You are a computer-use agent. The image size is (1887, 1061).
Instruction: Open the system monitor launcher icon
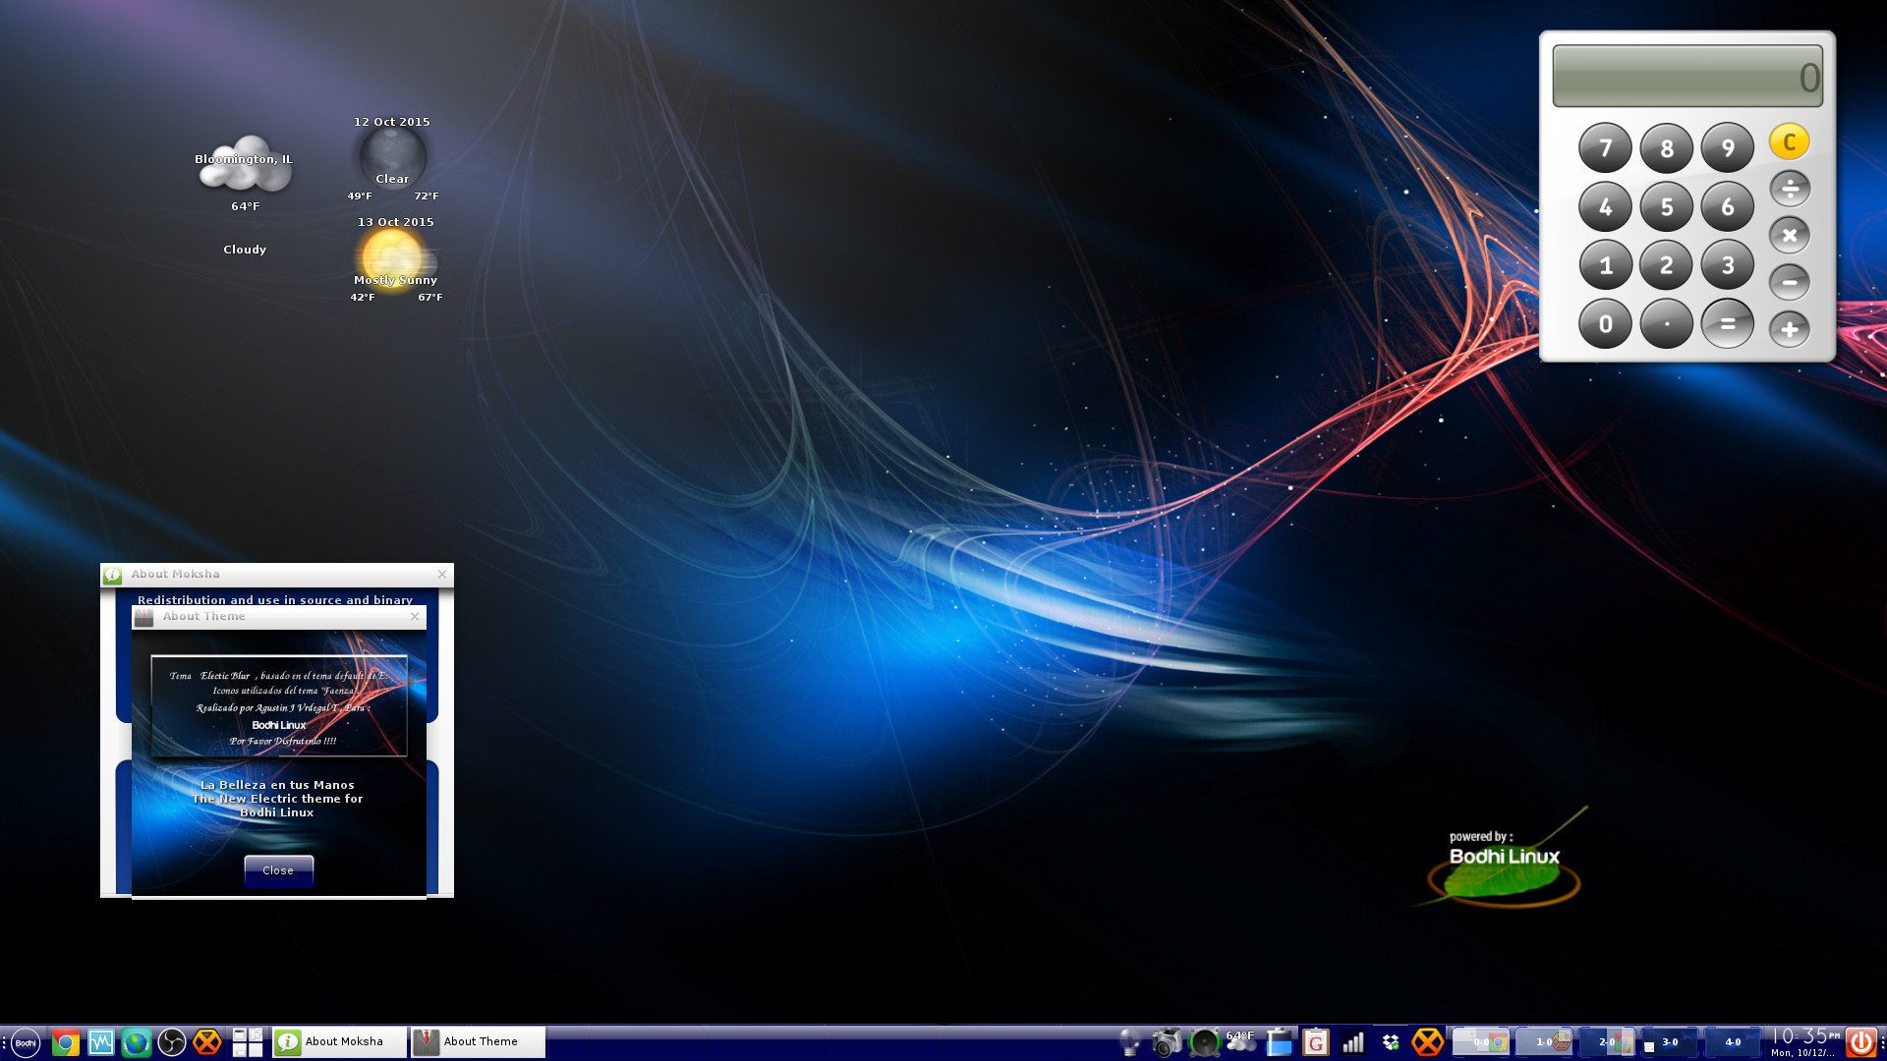[x=101, y=1042]
